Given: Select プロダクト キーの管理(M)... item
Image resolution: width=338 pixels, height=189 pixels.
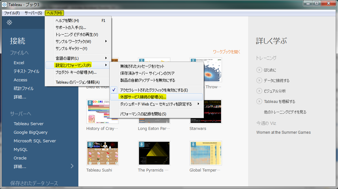Looking at the screenshot, I should click(78, 72).
